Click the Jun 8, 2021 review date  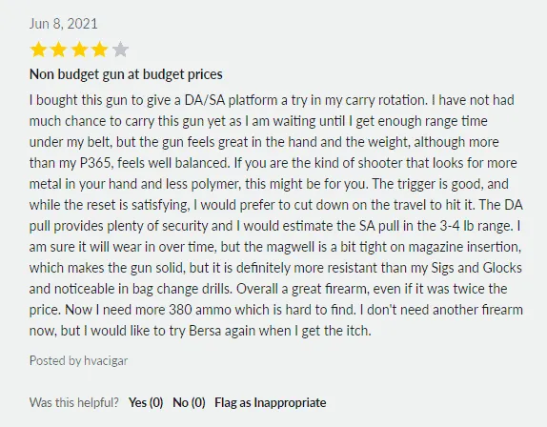coord(64,24)
